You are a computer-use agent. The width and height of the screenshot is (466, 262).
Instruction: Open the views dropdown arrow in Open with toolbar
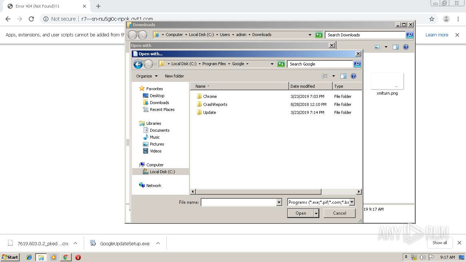click(x=333, y=76)
